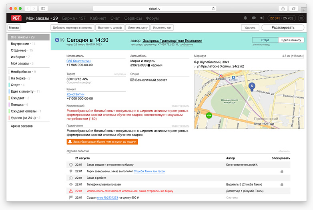Select Все заказы filter

pos(28,37)
